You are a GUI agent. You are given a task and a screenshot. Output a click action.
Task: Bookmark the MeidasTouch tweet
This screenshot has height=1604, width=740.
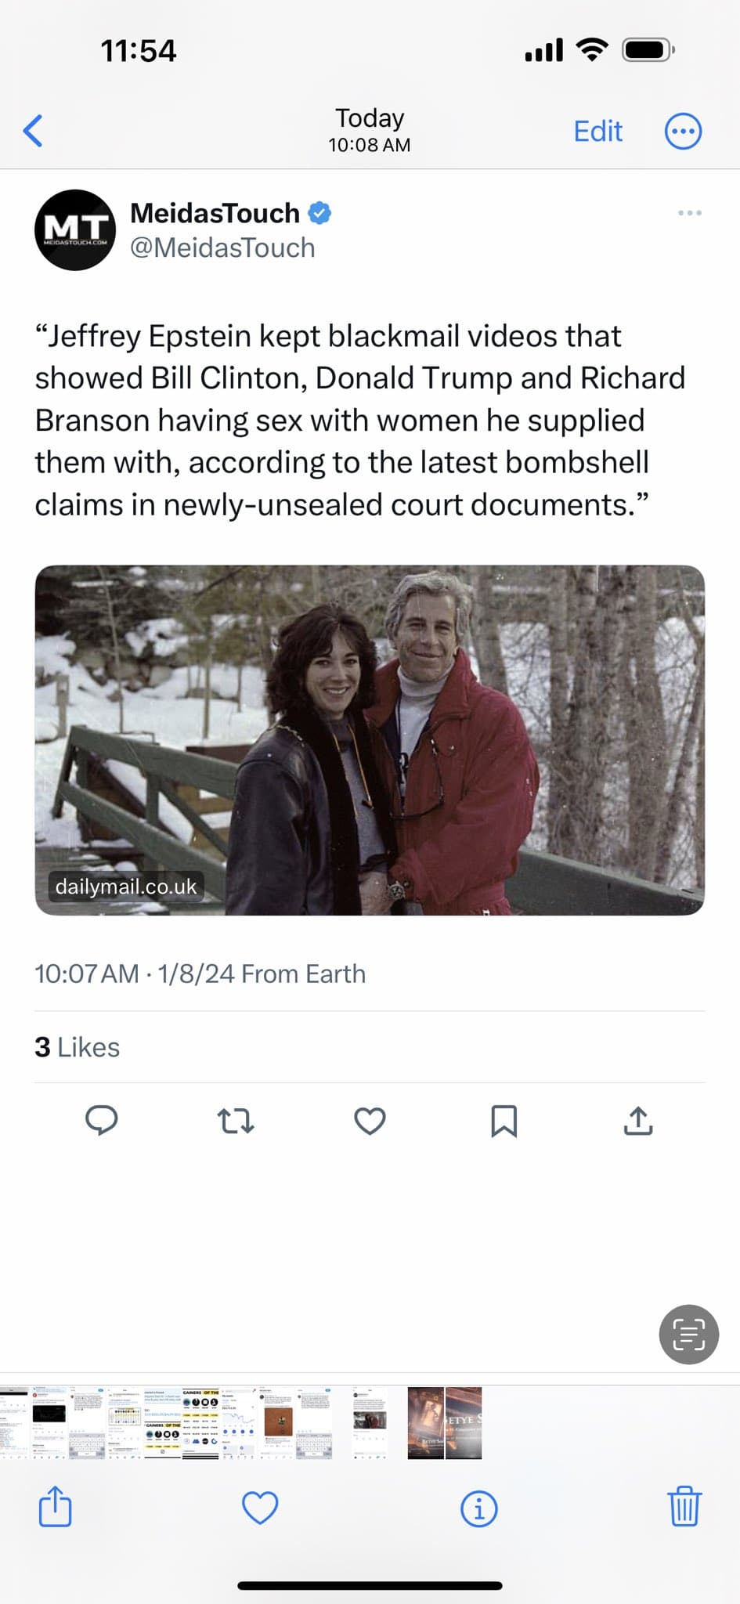point(504,1121)
